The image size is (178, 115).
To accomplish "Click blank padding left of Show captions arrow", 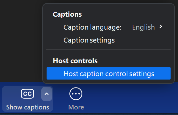I will 11,94.
